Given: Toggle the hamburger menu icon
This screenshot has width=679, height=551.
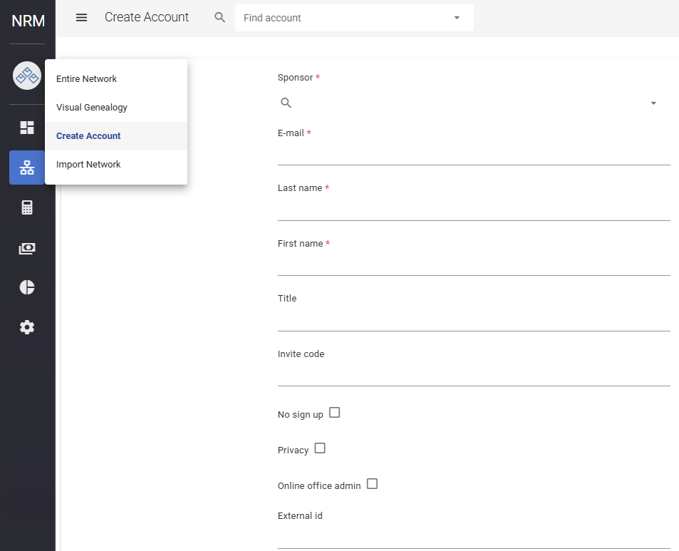Looking at the screenshot, I should pos(81,18).
